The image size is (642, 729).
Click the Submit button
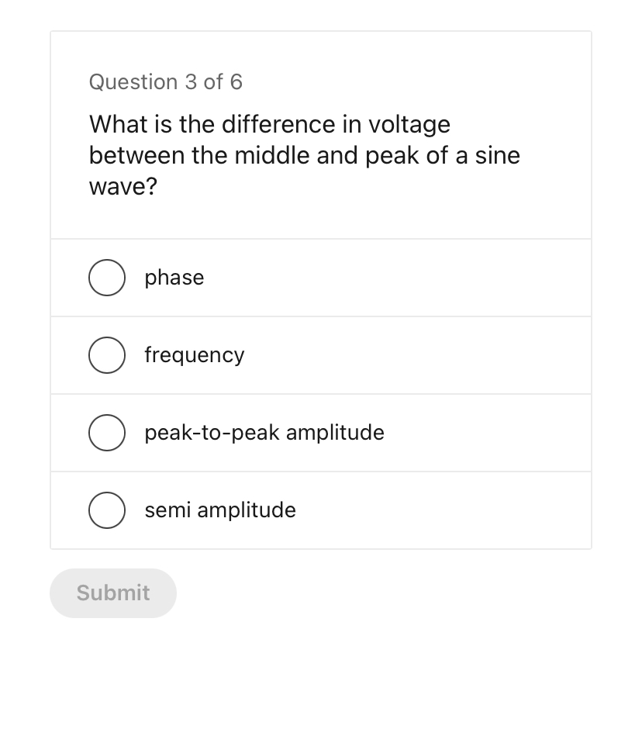(x=112, y=593)
